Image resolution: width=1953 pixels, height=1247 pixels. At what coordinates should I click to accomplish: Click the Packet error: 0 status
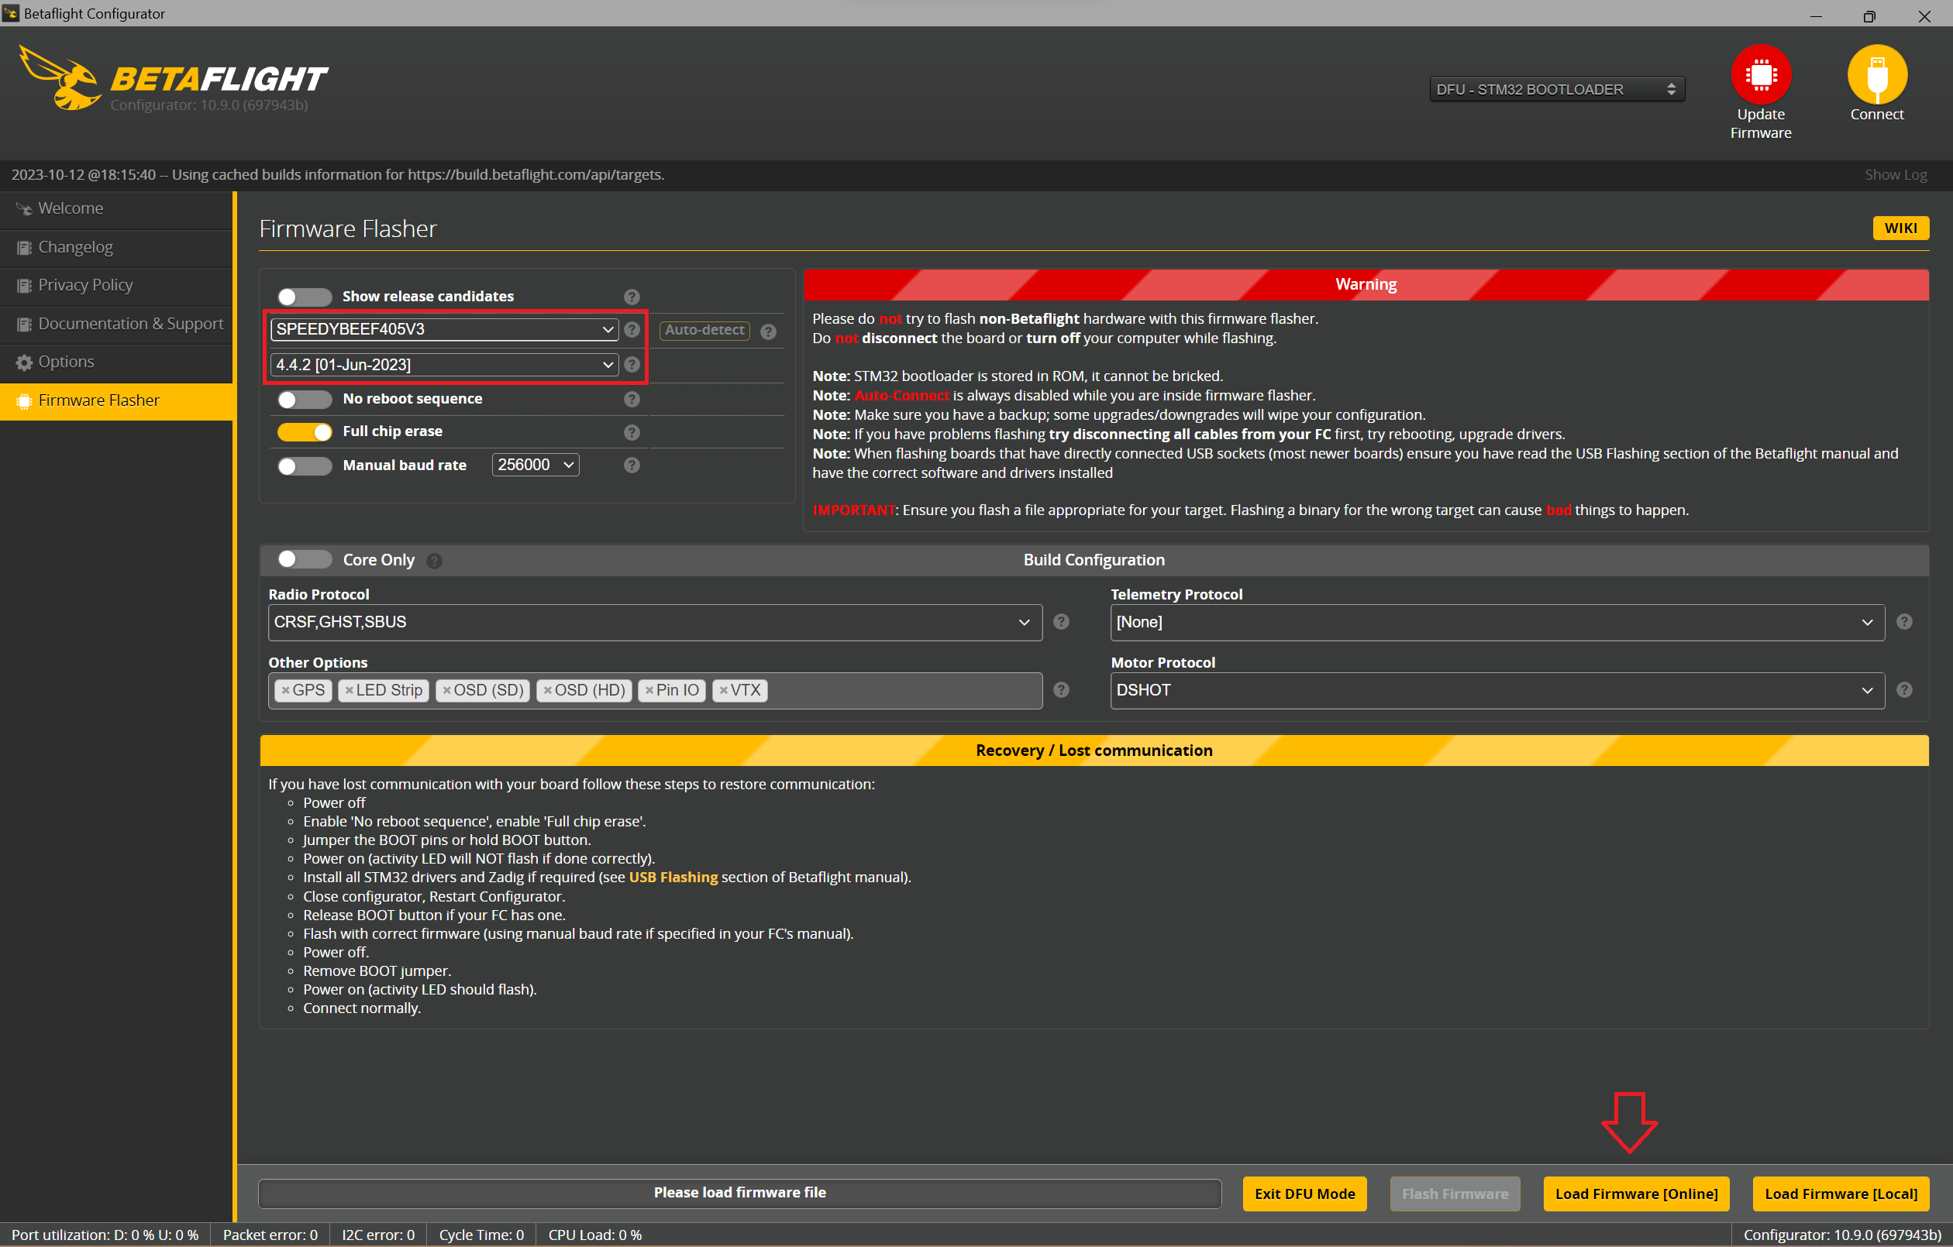pyautogui.click(x=270, y=1234)
